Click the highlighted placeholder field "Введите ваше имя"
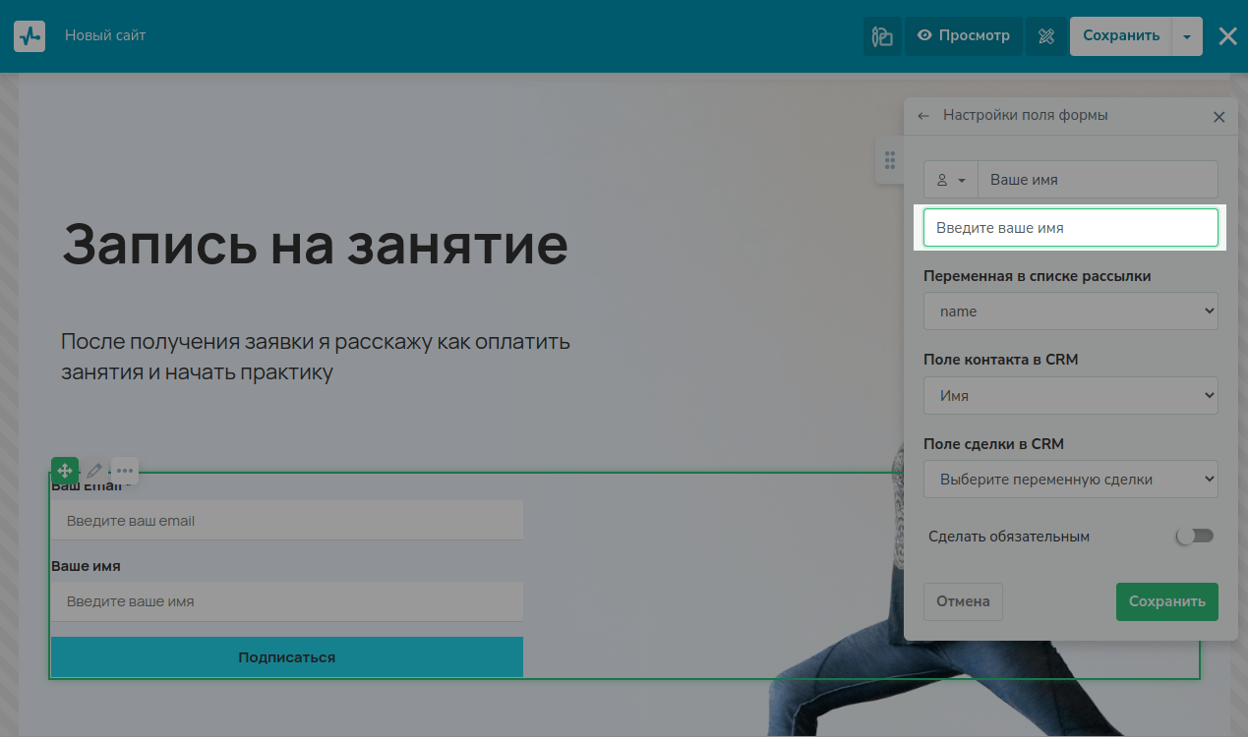The height and width of the screenshot is (737, 1248). point(1070,228)
